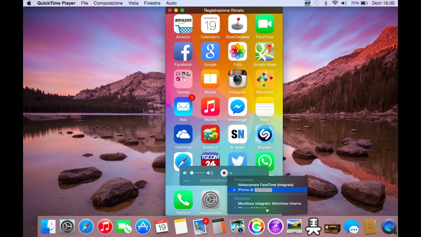Open the Calendario app showing 19
The height and width of the screenshot is (237, 421).
[210, 24]
